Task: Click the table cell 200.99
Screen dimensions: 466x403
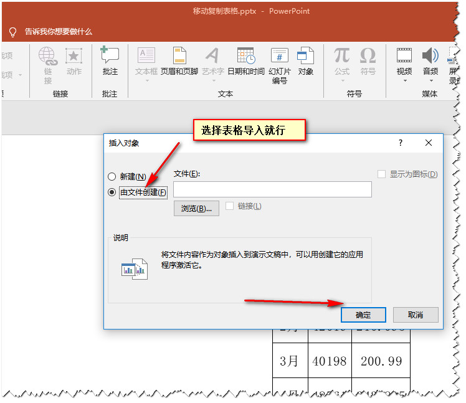Action: point(381,361)
